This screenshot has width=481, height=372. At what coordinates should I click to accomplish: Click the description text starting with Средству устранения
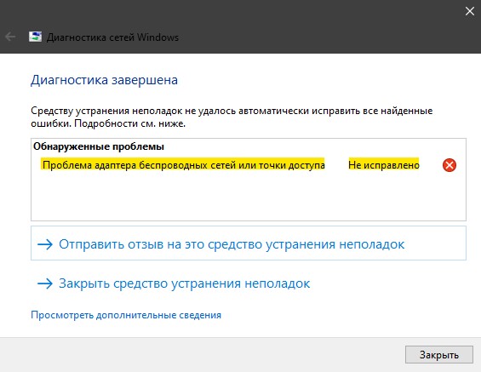pos(232,117)
